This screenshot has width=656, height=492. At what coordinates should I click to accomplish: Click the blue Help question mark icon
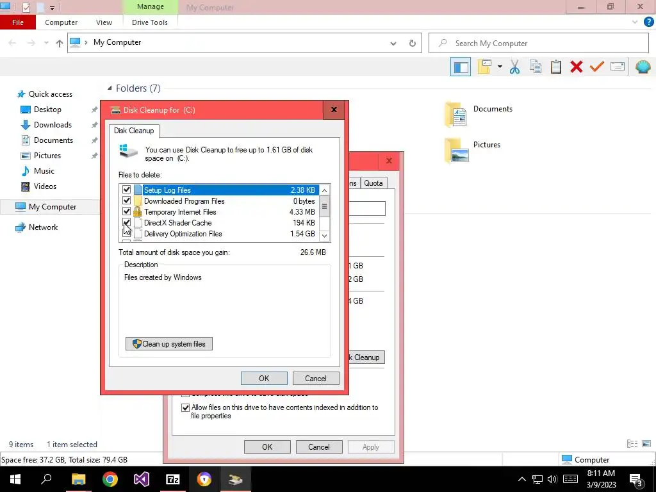pos(648,22)
